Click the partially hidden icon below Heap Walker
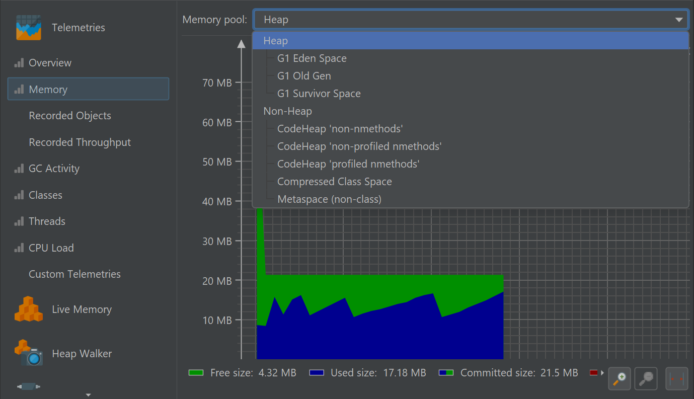The width and height of the screenshot is (694, 399). pos(28,386)
